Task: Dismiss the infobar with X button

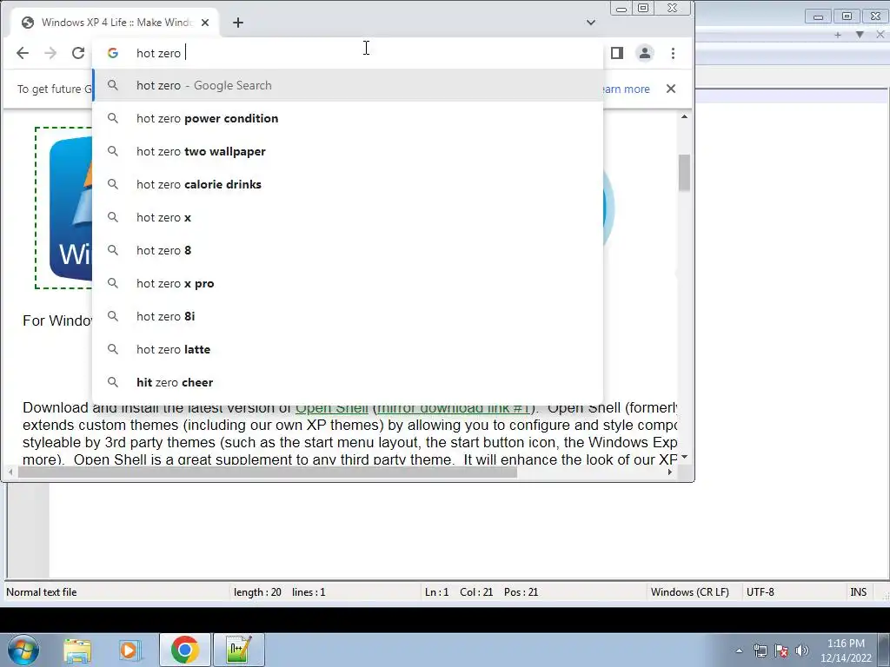Action: pos(671,89)
